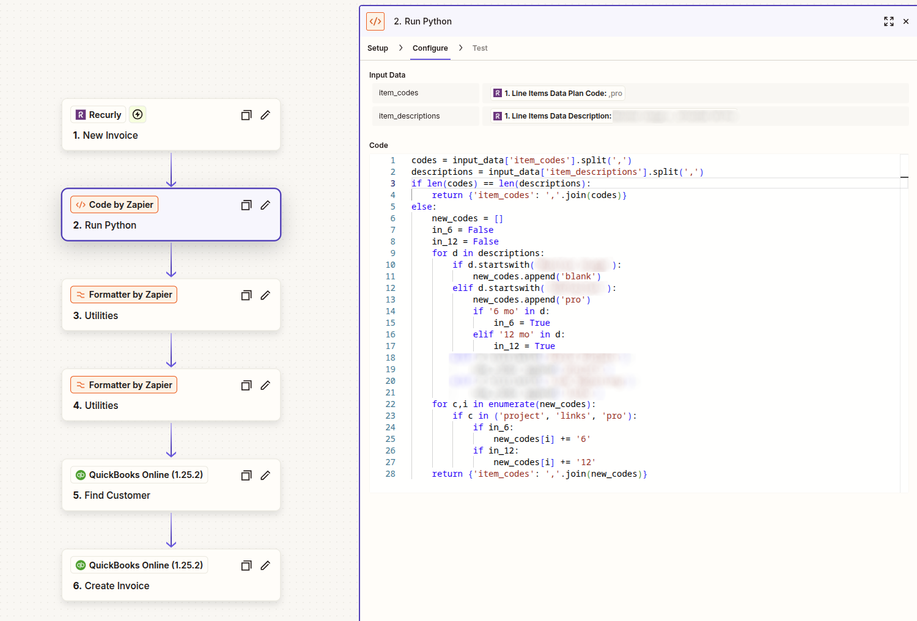Select the Code by Zapier app badge
This screenshot has height=621, width=917.
click(114, 205)
